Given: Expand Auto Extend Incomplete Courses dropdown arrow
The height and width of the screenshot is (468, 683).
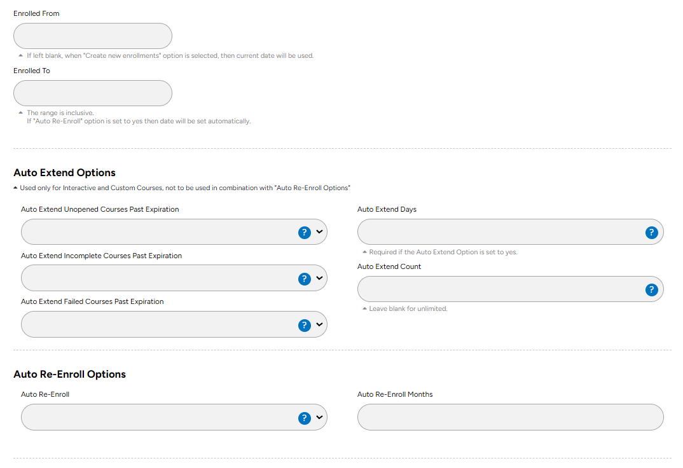Looking at the screenshot, I should click(x=319, y=278).
